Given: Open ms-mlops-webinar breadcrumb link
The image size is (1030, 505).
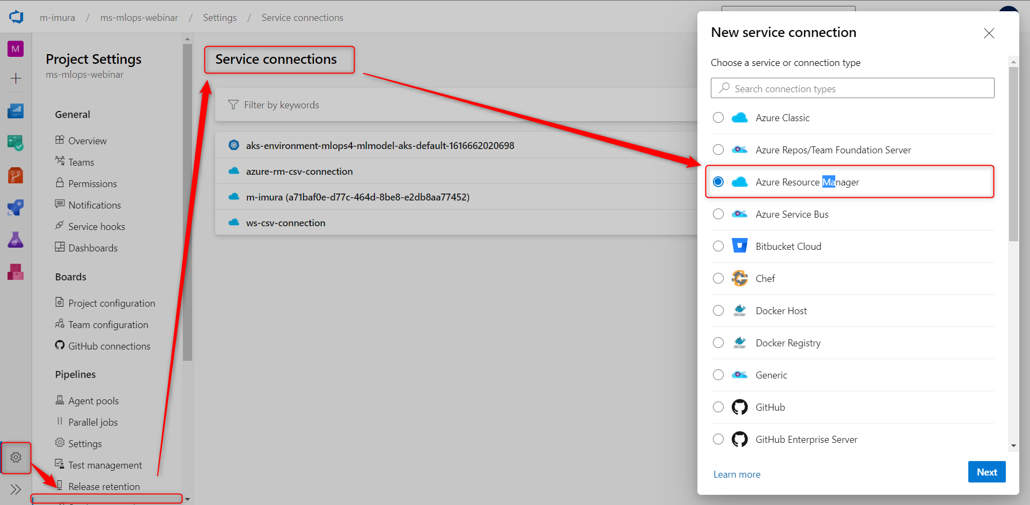Looking at the screenshot, I should point(139,18).
